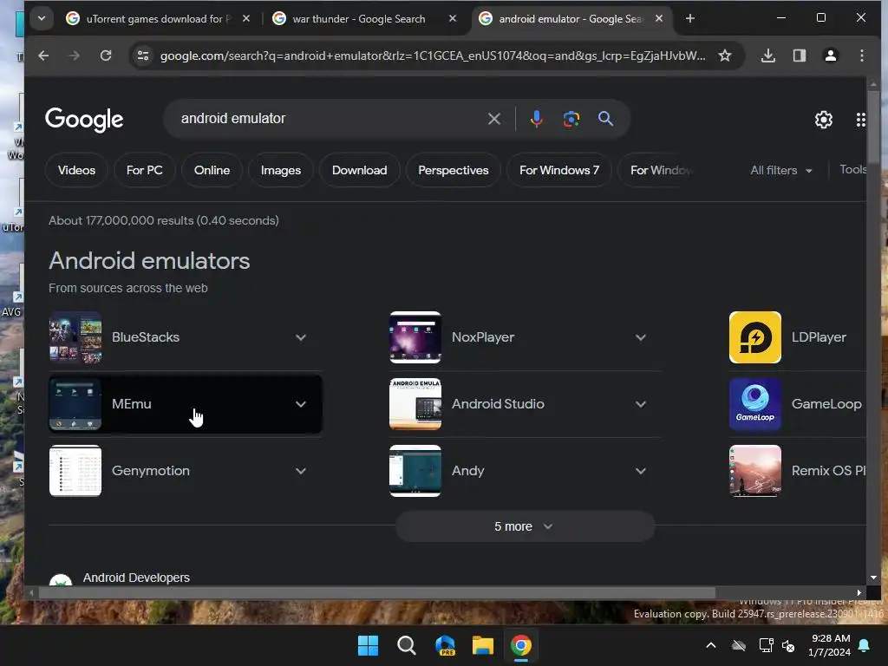This screenshot has width=888, height=666.
Task: Expand the BlueStacks entry chevron
Action: [x=301, y=337]
